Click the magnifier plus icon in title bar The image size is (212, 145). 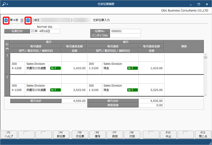click(5, 4)
